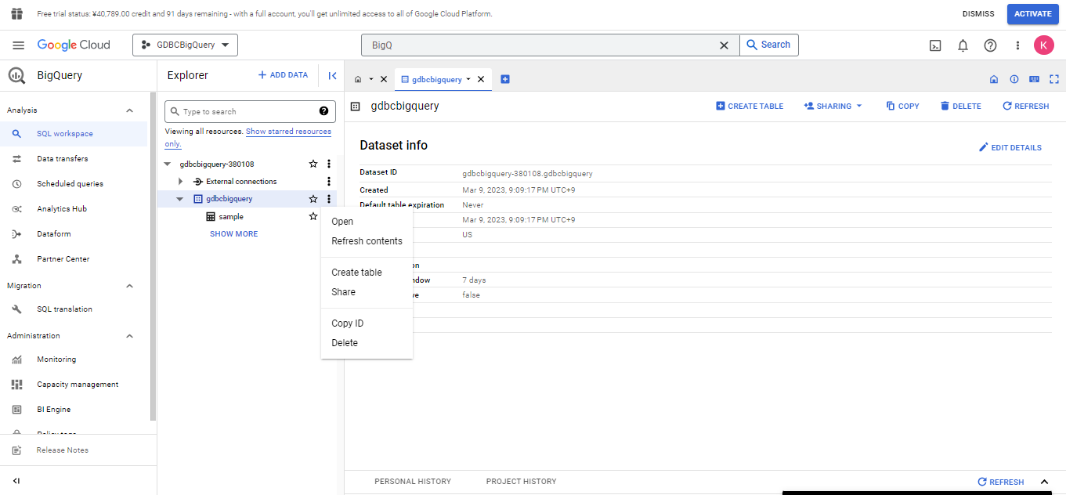Viewport: 1066px width, 495px height.
Task: Select Create table from context menu
Action: pyautogui.click(x=356, y=273)
